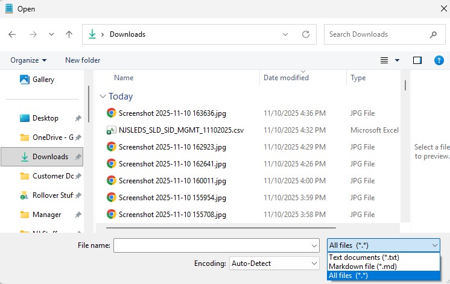This screenshot has height=284, width=450.
Task: Open the recent locations chevron
Action: [51, 34]
